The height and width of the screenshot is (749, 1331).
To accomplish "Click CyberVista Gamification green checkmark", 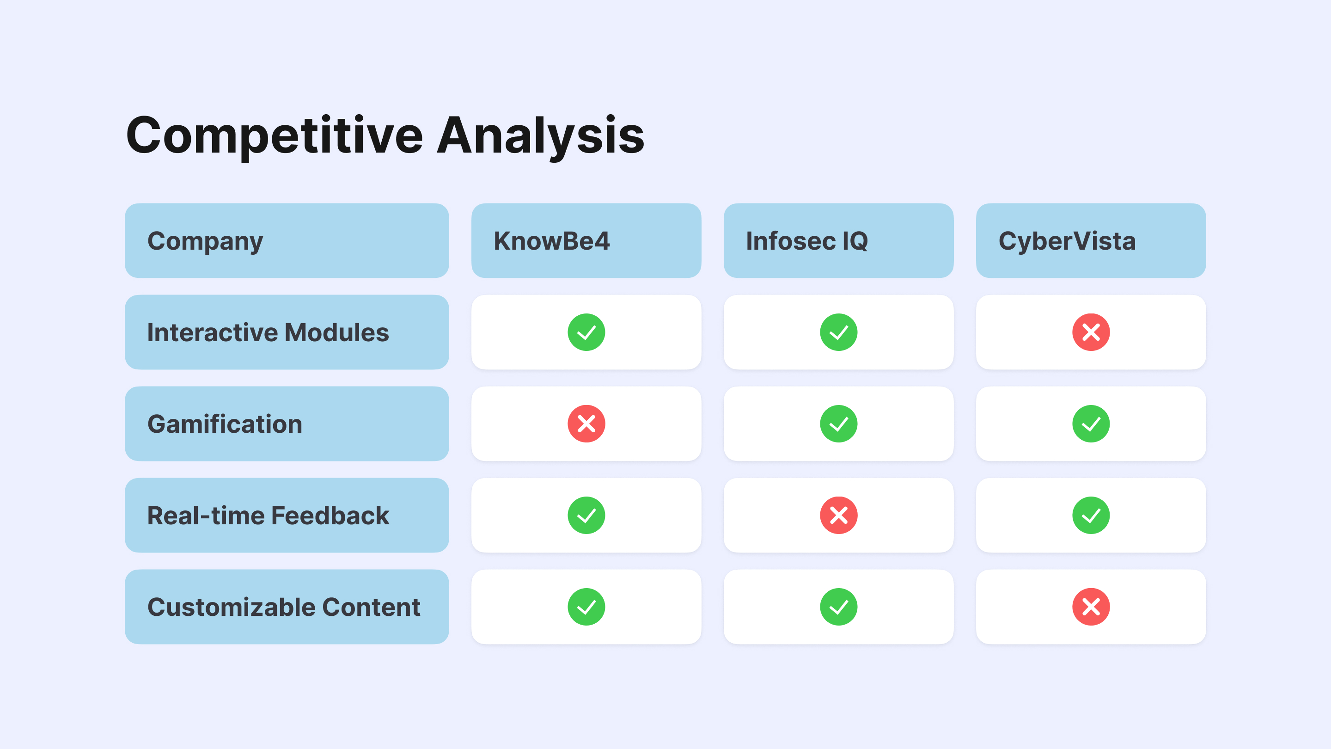I will click(1091, 424).
